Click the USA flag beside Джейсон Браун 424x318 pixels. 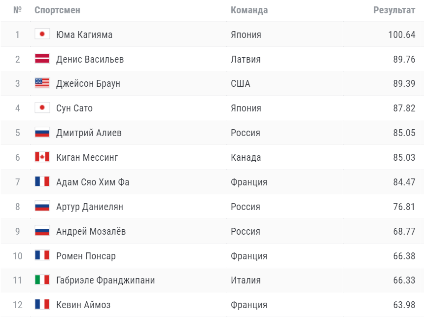[x=42, y=84]
